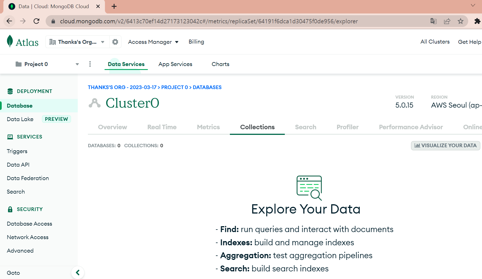Switch to the App Services tab
482x279 pixels.
tap(175, 64)
